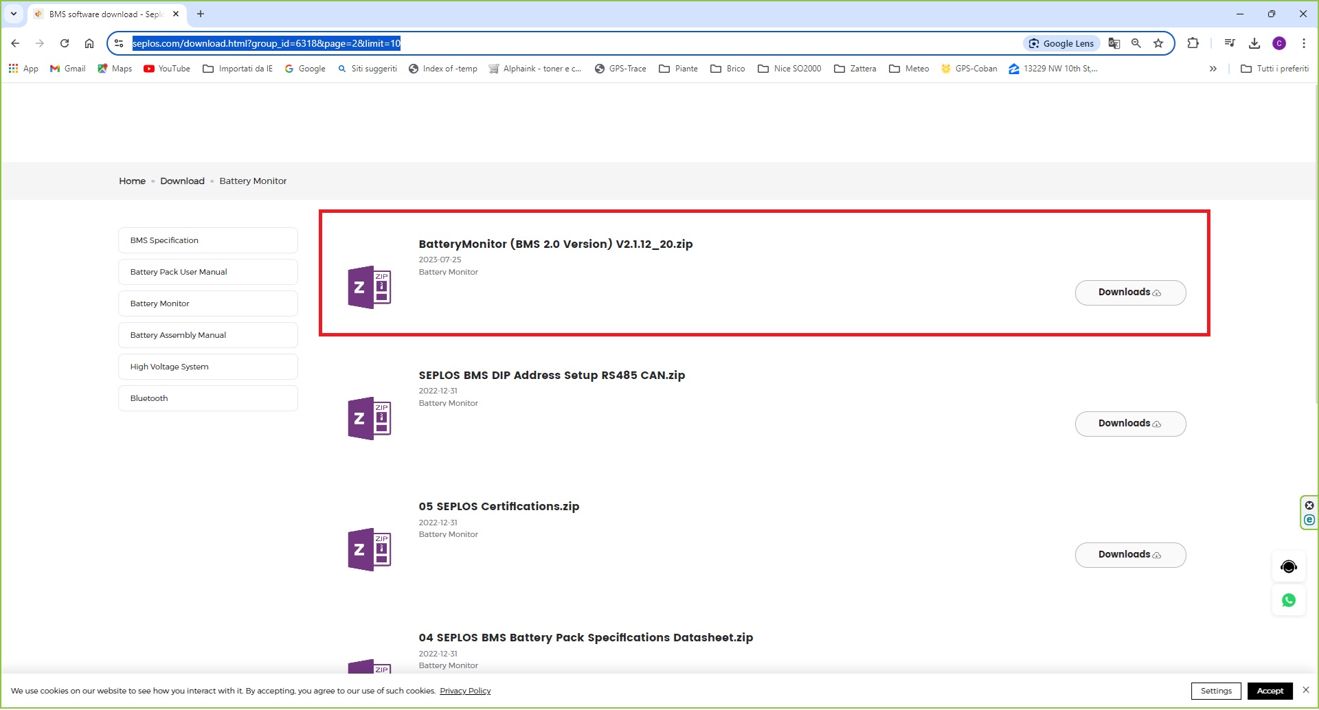1319x710 pixels.
Task: Click the Home breadcrumb link
Action: coord(132,181)
